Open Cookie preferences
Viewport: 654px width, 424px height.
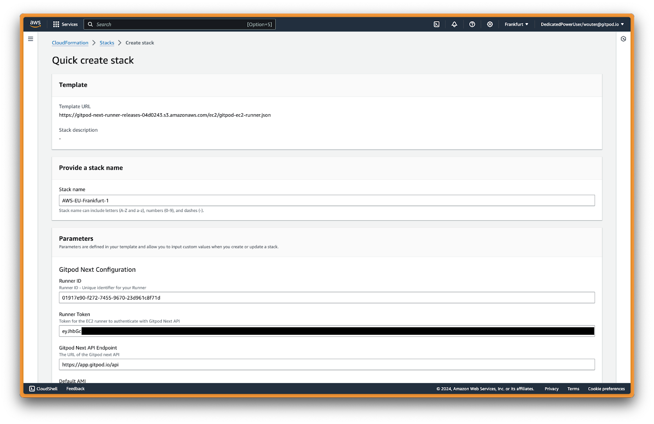coord(606,389)
